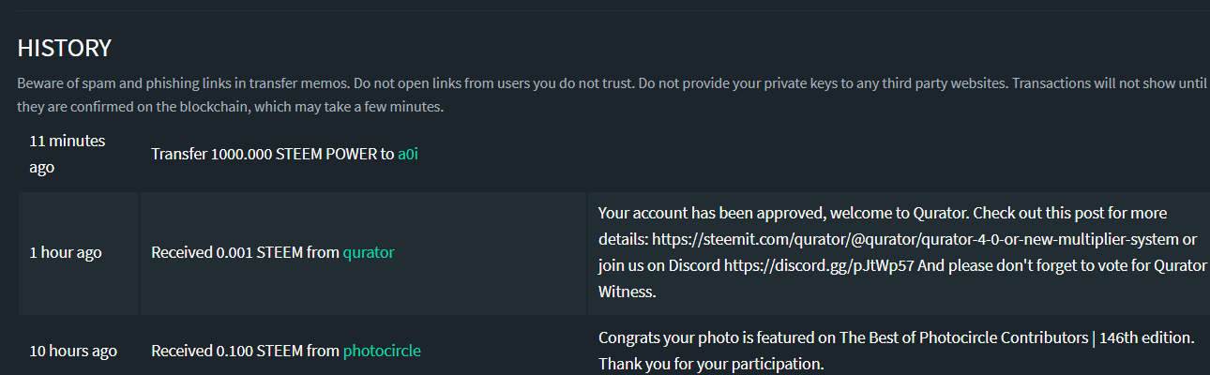Open the qurator account link
The width and height of the screenshot is (1210, 375).
pyautogui.click(x=369, y=252)
